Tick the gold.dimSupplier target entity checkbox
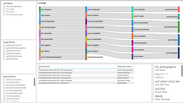183x103 pixels. tap(4, 53)
